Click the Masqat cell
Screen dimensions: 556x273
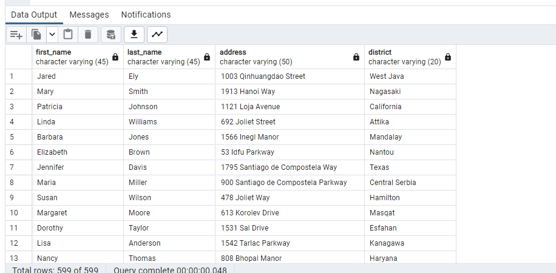[410, 213]
